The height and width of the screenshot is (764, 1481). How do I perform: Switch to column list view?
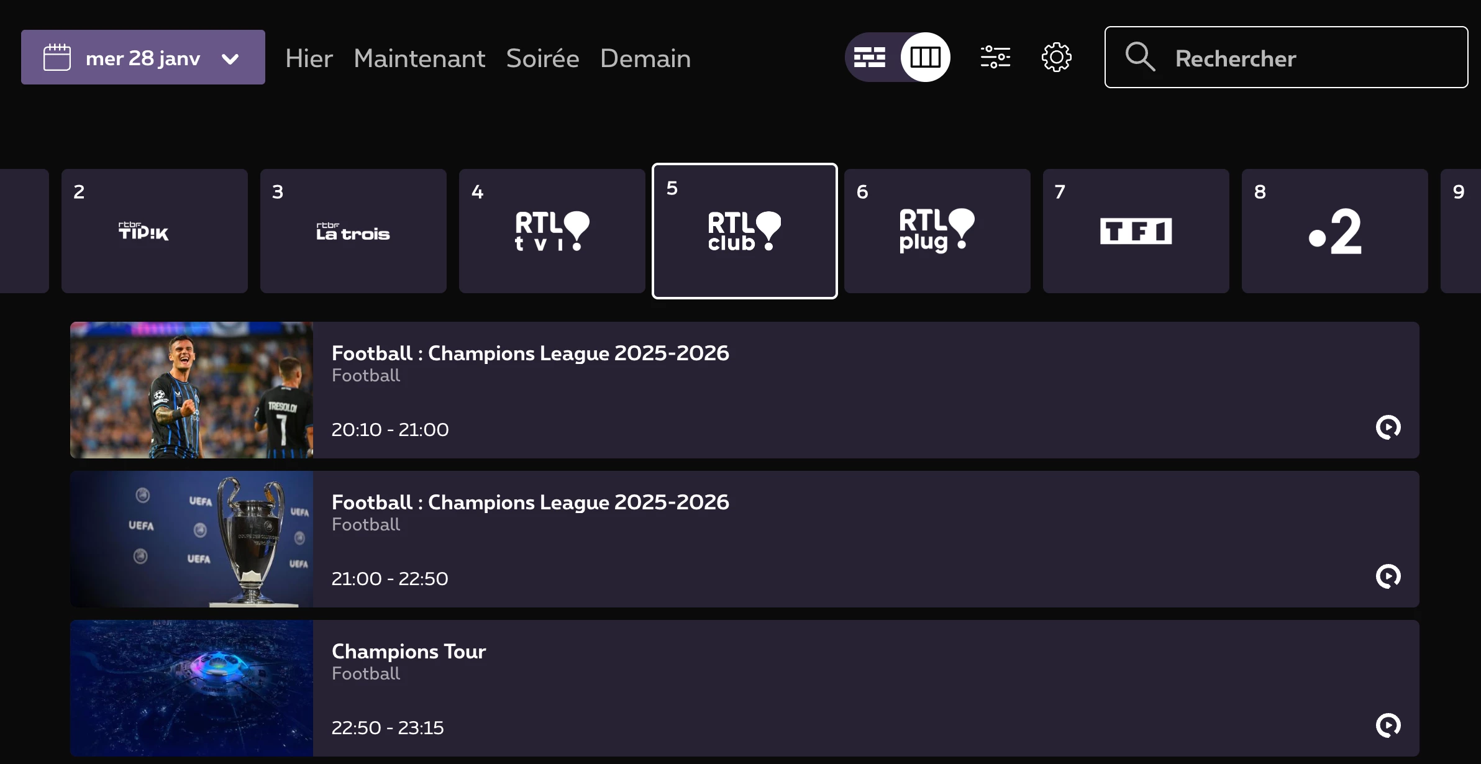(x=925, y=57)
